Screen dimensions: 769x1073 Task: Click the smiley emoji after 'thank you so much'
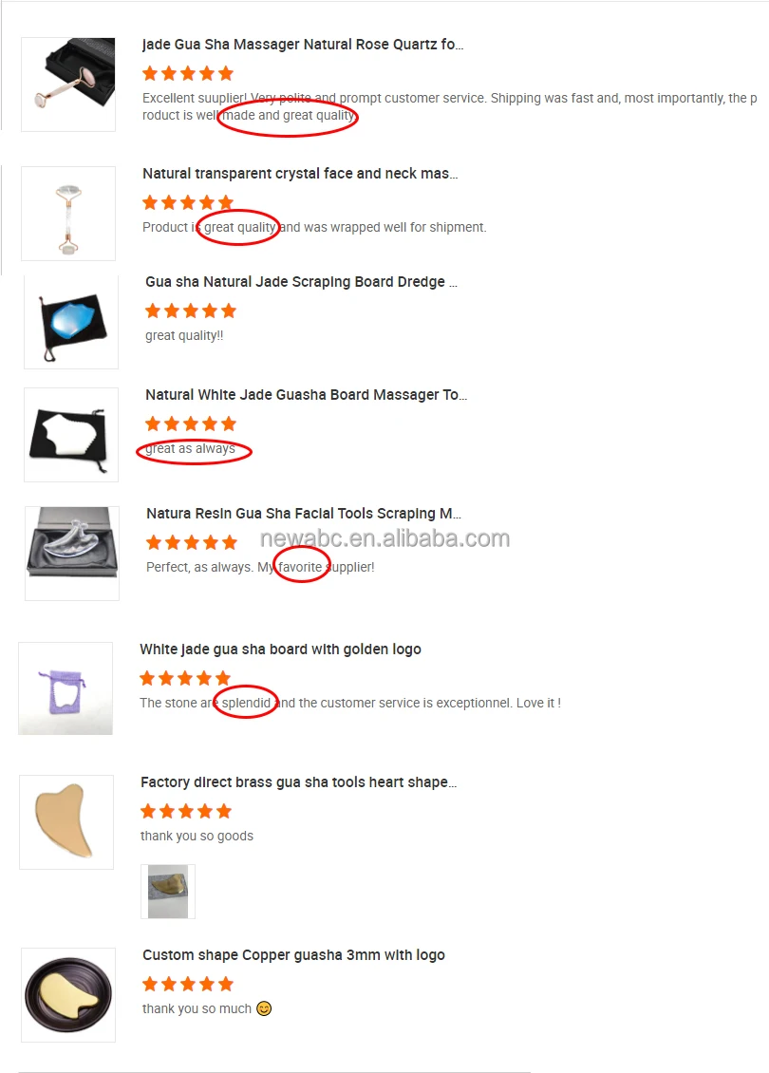click(x=264, y=1008)
